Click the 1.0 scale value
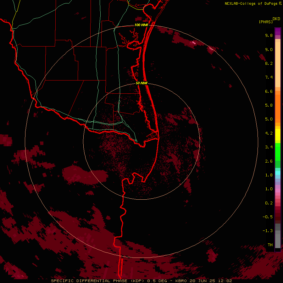Screen dimensions: 283x283 click(x=269, y=189)
